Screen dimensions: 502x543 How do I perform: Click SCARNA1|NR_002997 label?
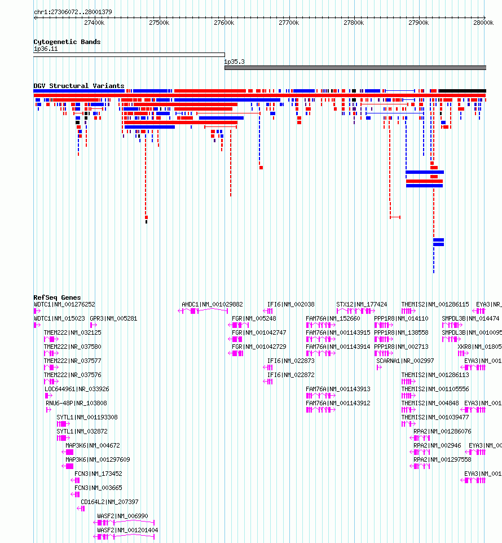click(x=405, y=361)
